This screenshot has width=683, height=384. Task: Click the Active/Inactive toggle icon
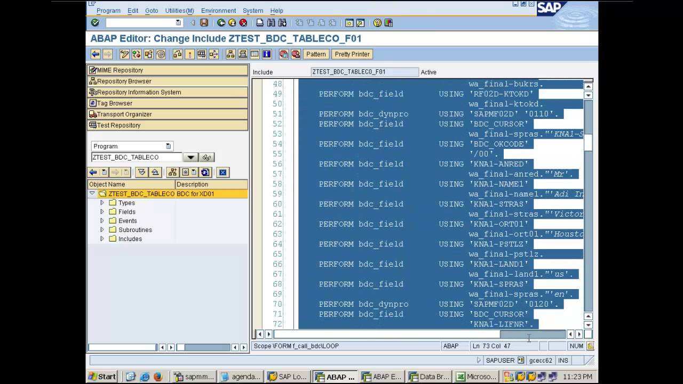(137, 54)
